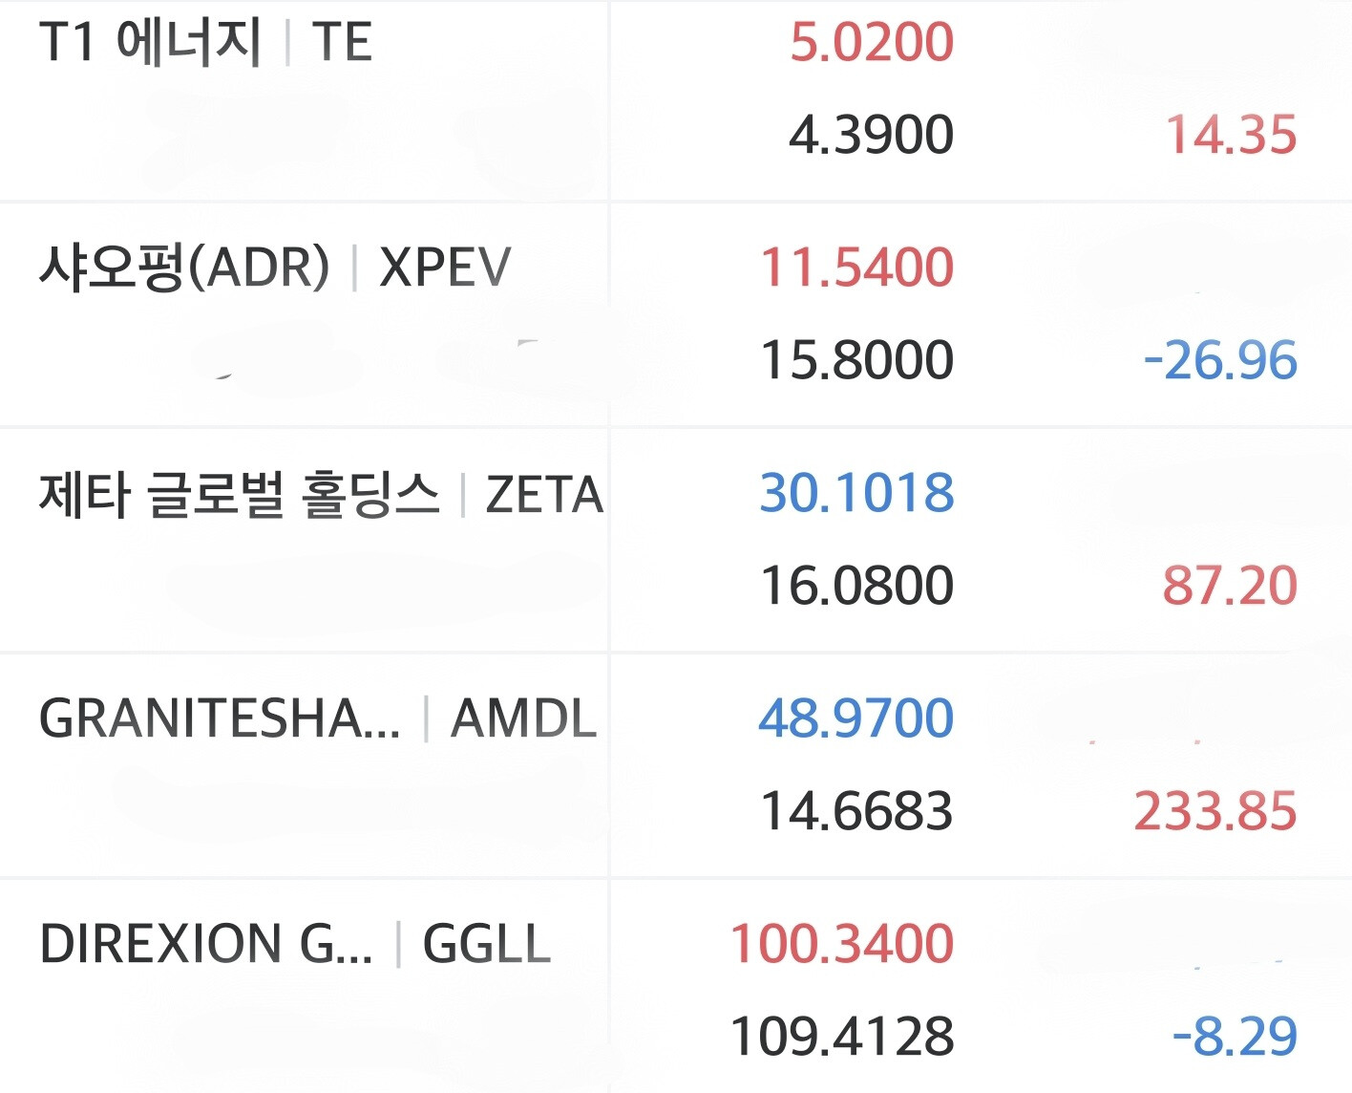This screenshot has width=1352, height=1093.
Task: Select GGLL current price 100.3400
Action: (x=842, y=944)
